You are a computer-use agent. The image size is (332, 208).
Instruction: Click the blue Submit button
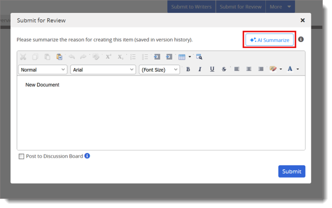tap(291, 172)
